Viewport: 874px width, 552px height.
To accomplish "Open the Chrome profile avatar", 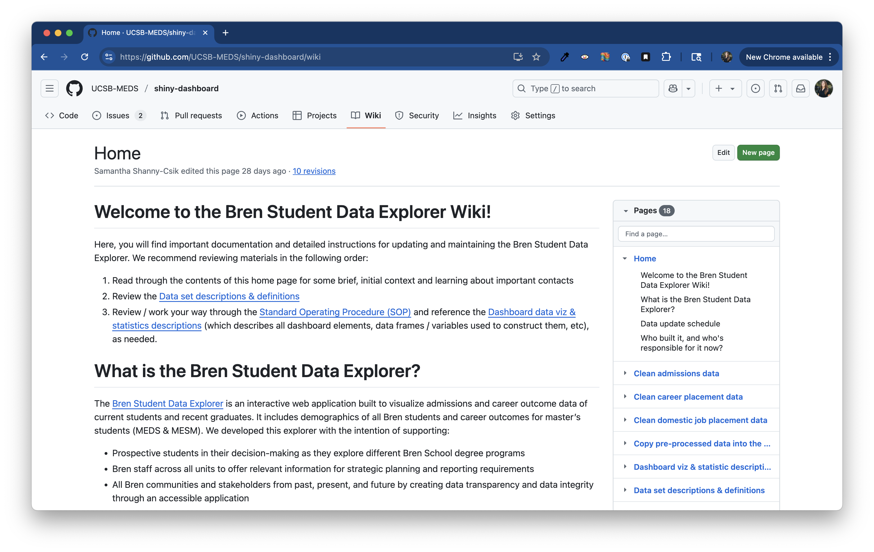I will [x=726, y=57].
